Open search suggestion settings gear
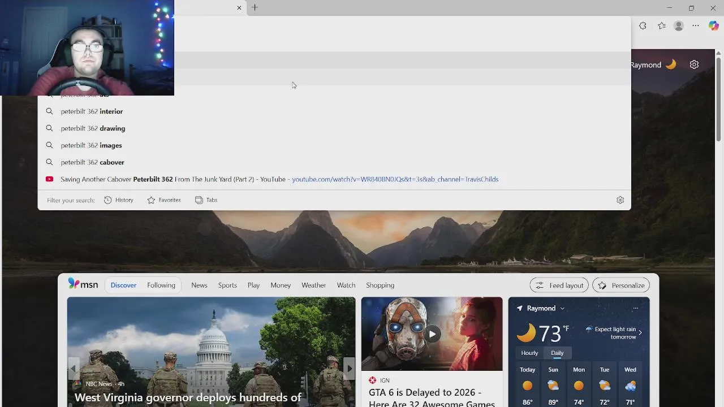 (x=620, y=200)
